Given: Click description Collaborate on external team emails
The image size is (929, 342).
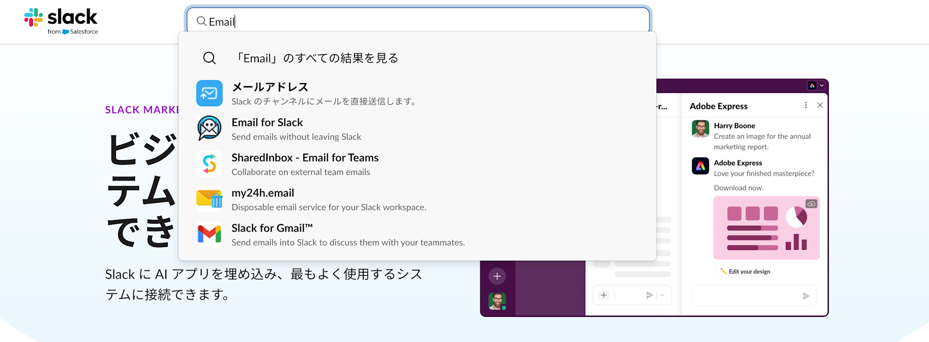Looking at the screenshot, I should [301, 172].
